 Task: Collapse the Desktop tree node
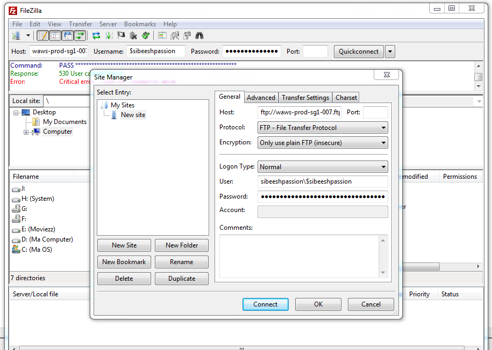coord(16,113)
